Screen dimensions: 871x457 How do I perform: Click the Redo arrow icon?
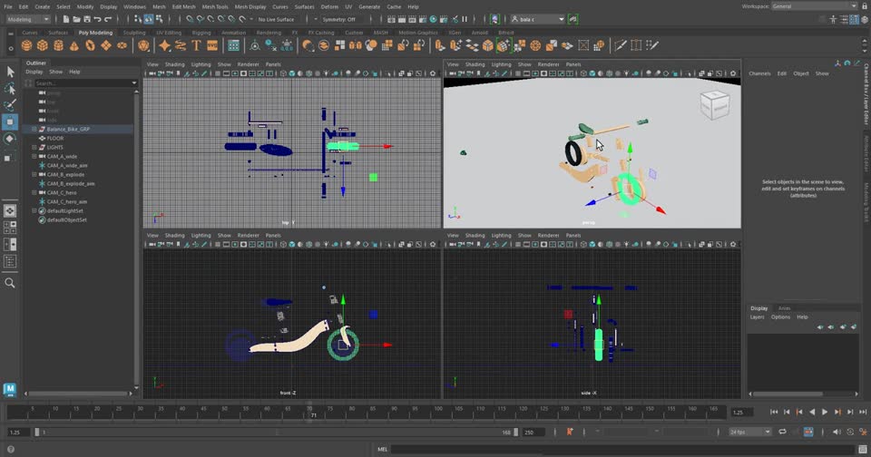108,19
